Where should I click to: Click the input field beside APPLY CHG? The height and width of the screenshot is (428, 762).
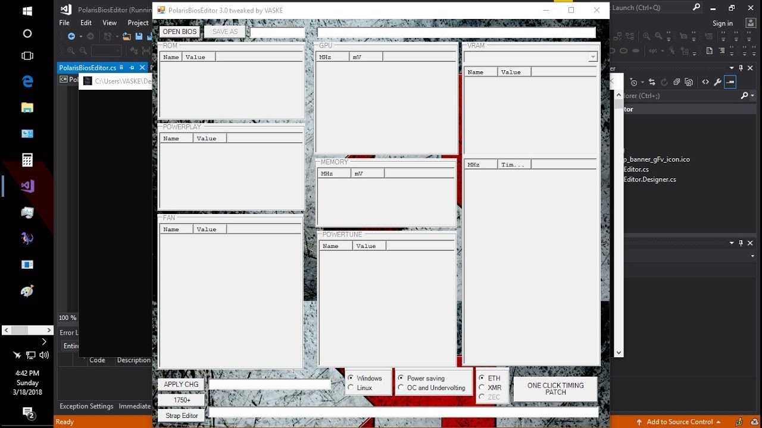point(270,385)
